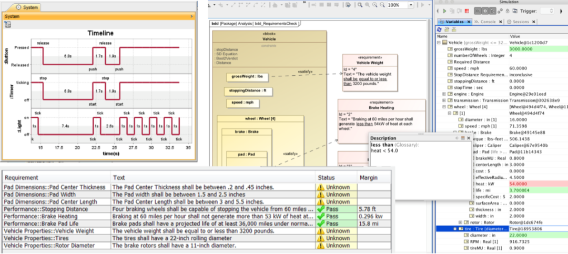Expand the transmission : Transmission node
Viewport: 568px width, 254px height.
pos(444,100)
